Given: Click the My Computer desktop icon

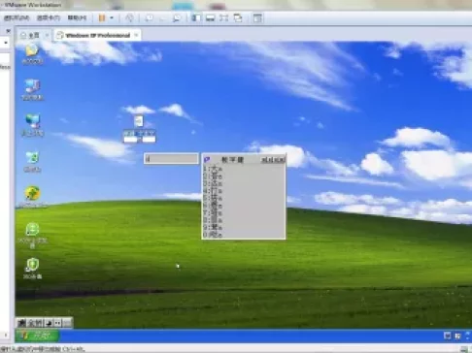Looking at the screenshot, I should coord(32,89).
